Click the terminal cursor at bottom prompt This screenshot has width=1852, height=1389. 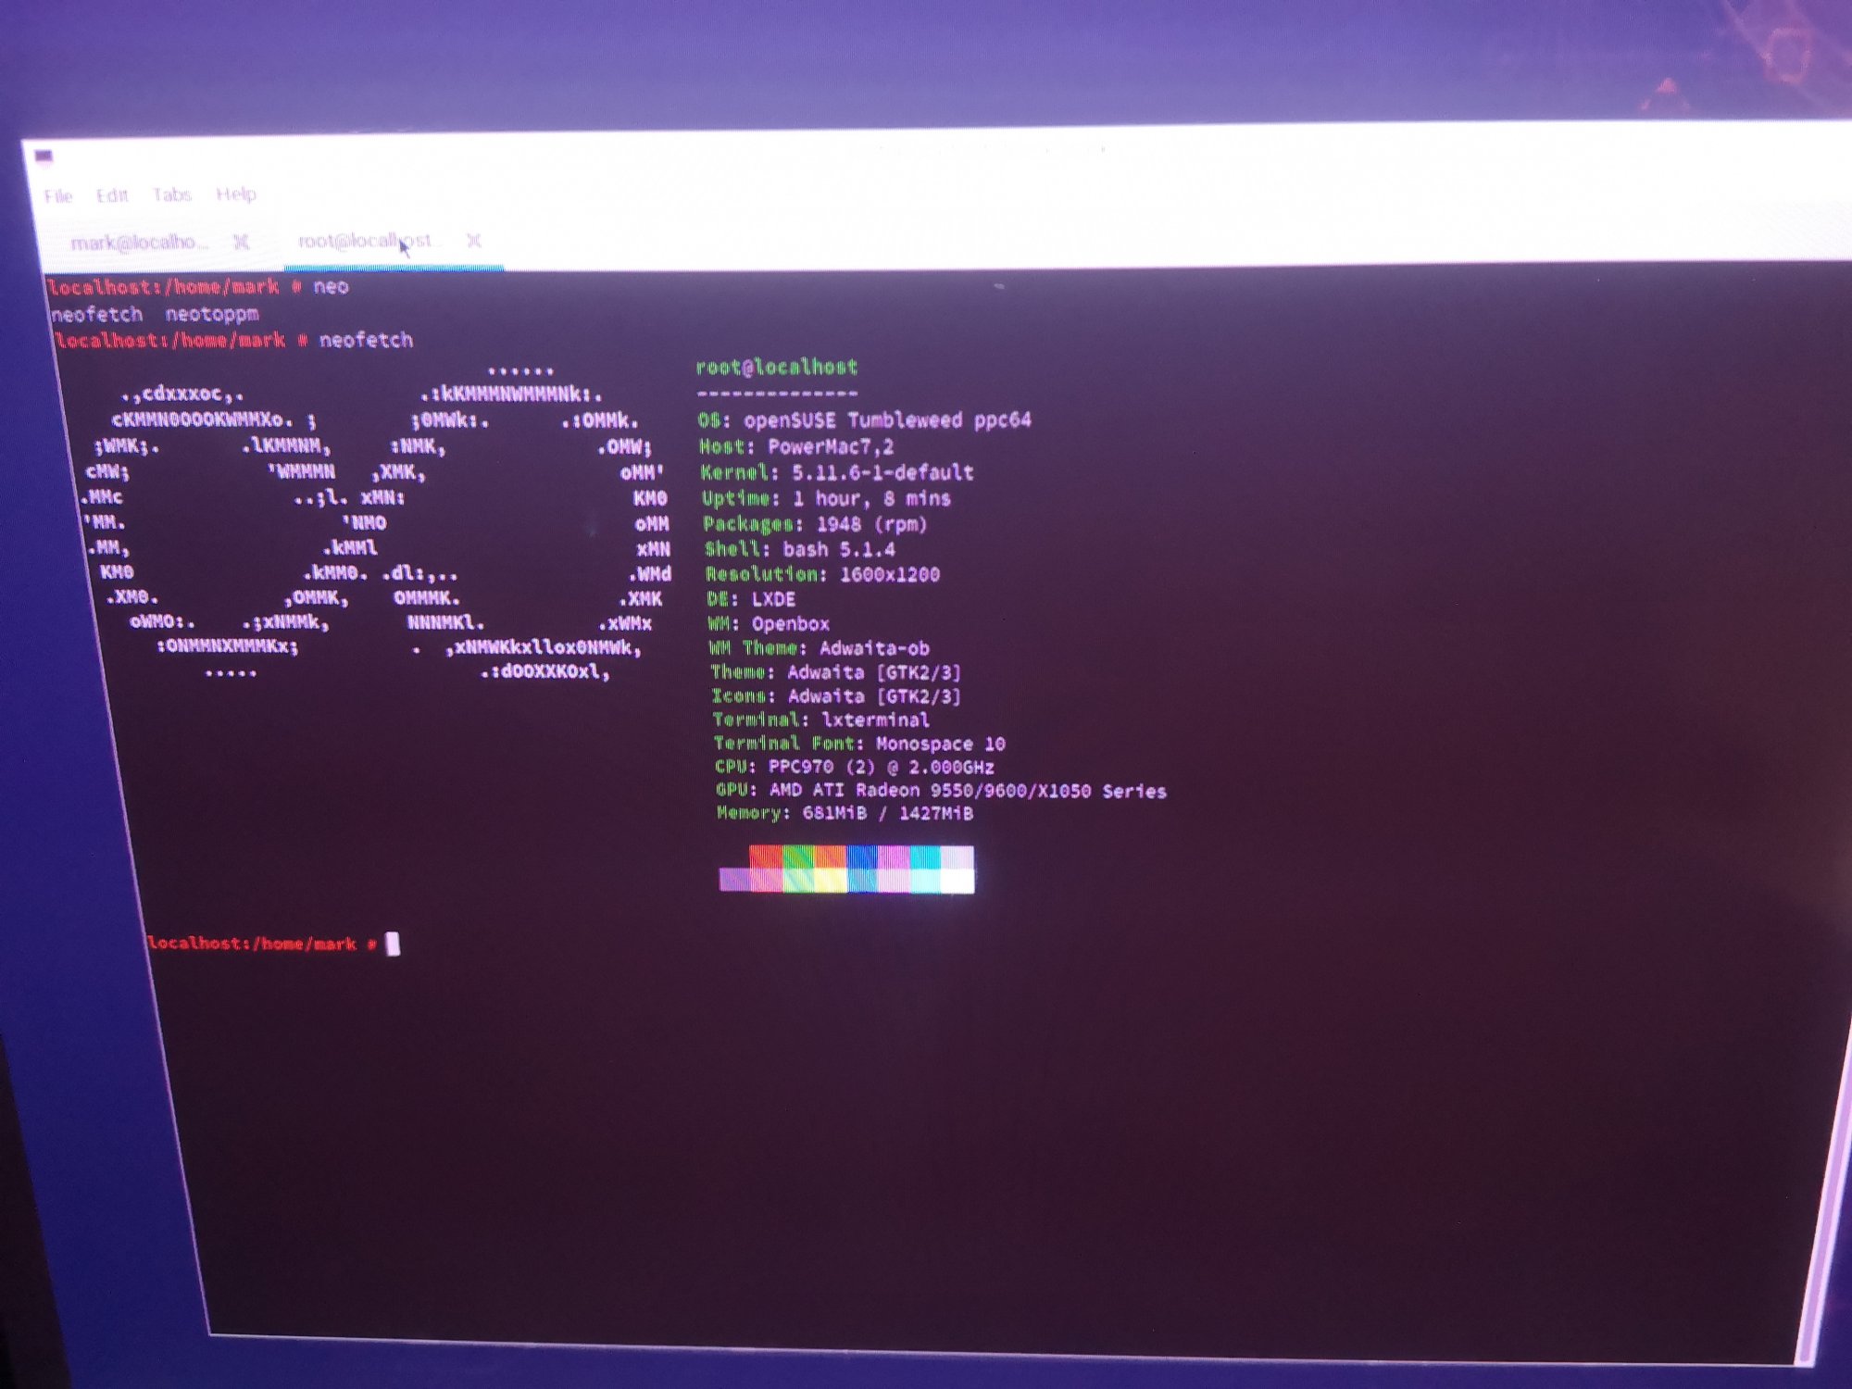click(393, 944)
